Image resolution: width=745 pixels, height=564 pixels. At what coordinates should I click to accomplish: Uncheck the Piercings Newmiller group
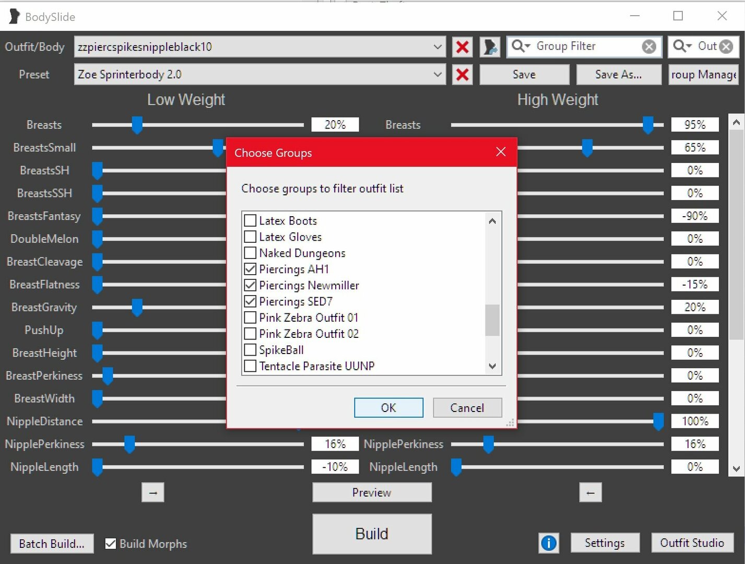251,286
